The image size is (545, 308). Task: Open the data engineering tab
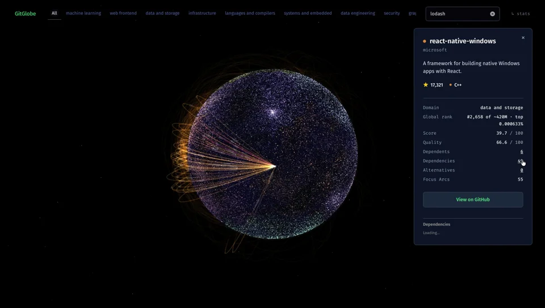[x=358, y=13]
